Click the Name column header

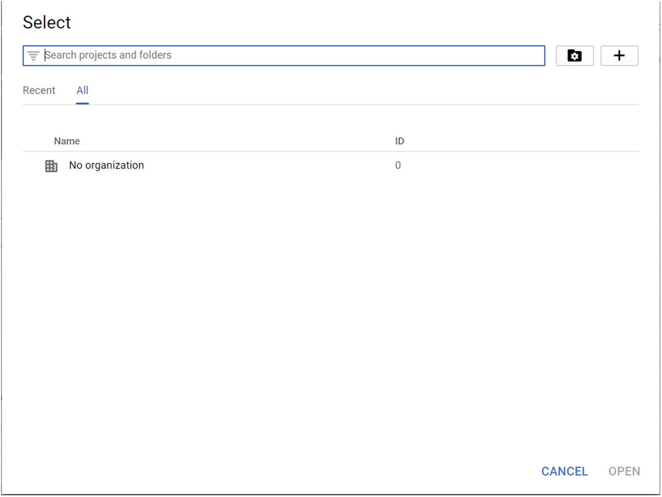click(x=67, y=141)
